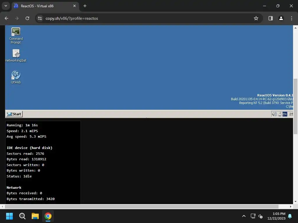Click the 'Avg speed: 5.3 mIPS' line
Viewport: 298px width, 223px height.
(26, 136)
